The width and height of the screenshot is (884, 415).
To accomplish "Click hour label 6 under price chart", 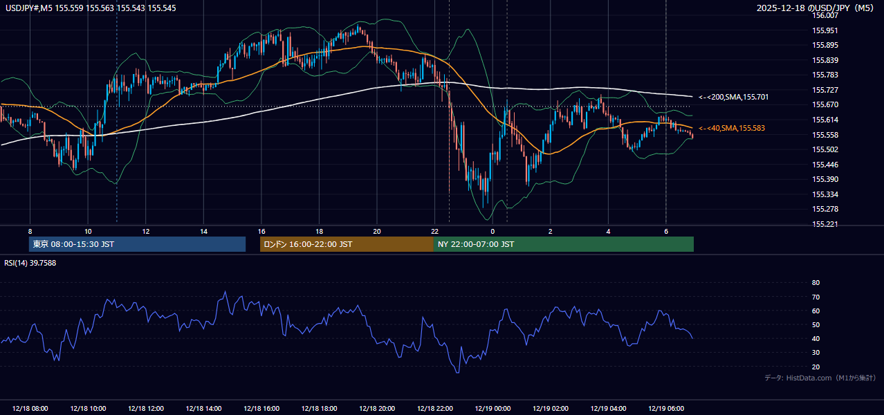I will pos(666,231).
